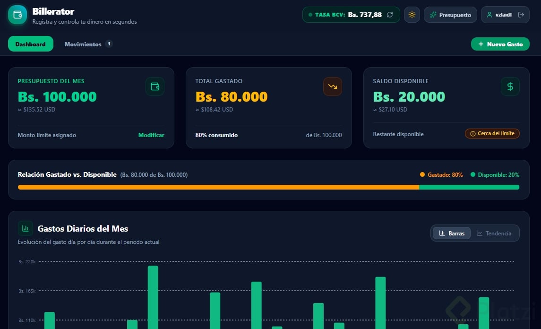
Task: Click the Restante disponible text
Action: click(398, 134)
